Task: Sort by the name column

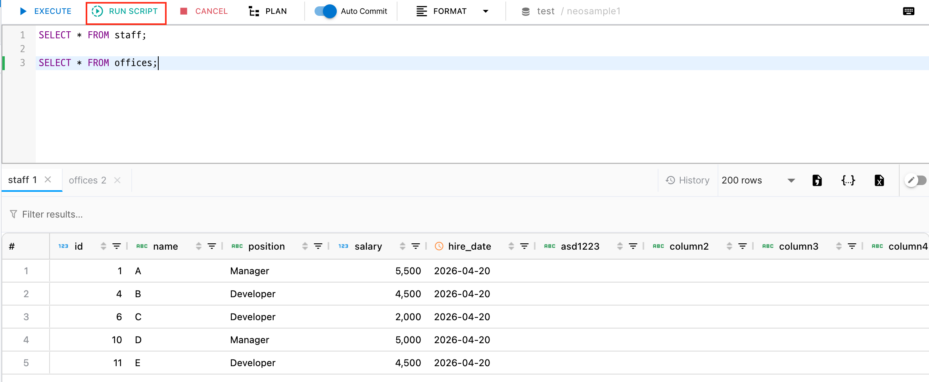Action: tap(199, 246)
